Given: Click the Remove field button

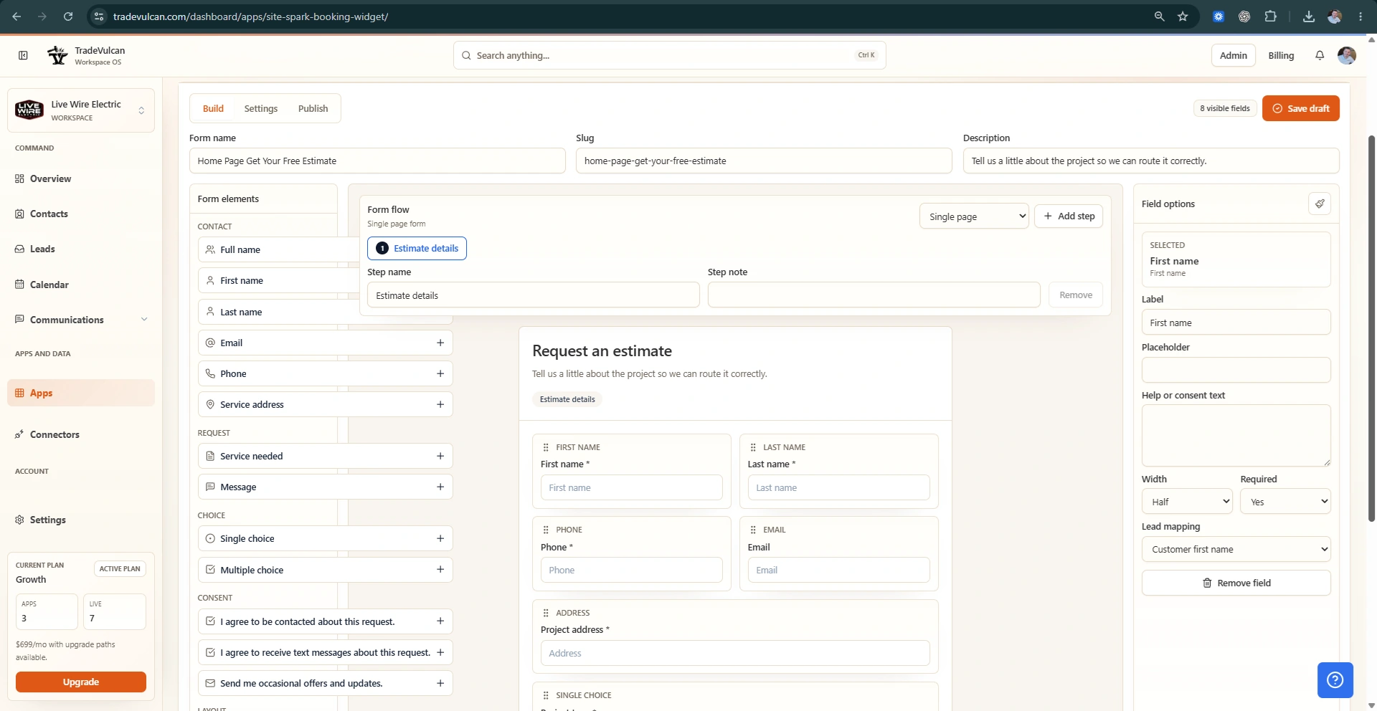Looking at the screenshot, I should (1236, 583).
